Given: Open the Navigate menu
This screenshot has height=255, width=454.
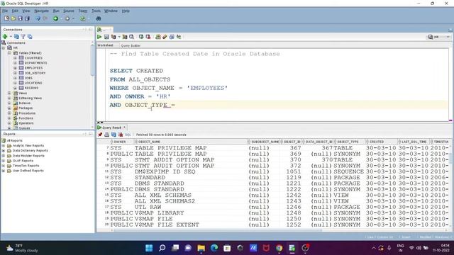Looking at the screenshot, I should point(41,11).
